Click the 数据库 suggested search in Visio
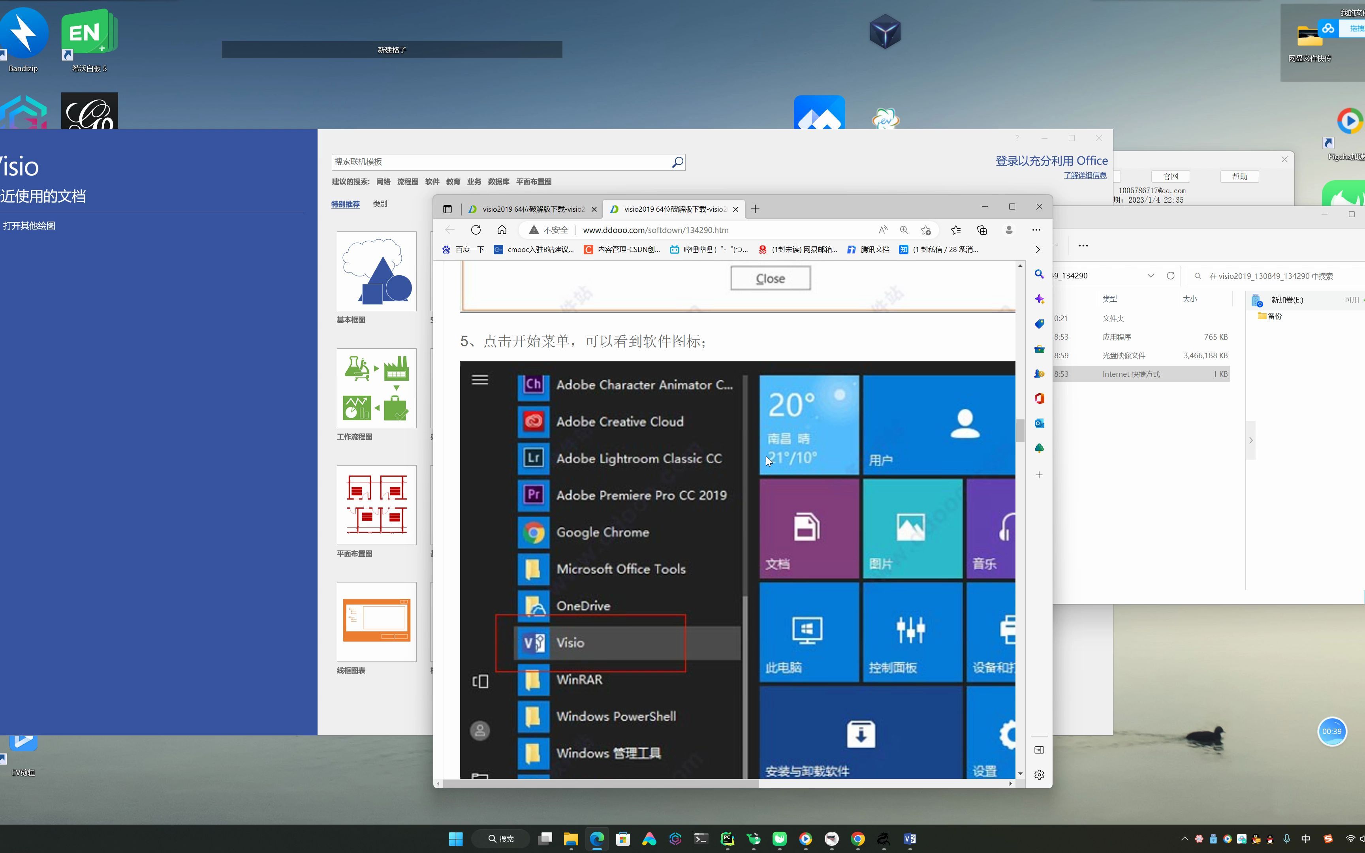The image size is (1365, 853). click(x=498, y=182)
